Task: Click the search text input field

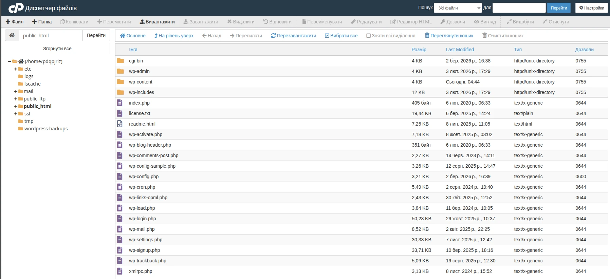Action: pos(519,8)
